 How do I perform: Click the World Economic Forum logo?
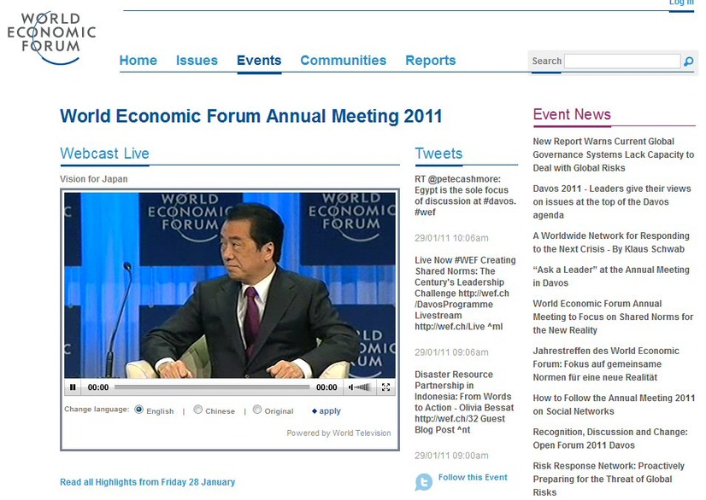point(51,38)
